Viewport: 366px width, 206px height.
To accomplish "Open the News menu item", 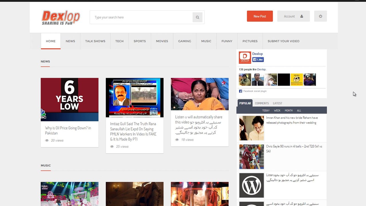I will coord(70,41).
